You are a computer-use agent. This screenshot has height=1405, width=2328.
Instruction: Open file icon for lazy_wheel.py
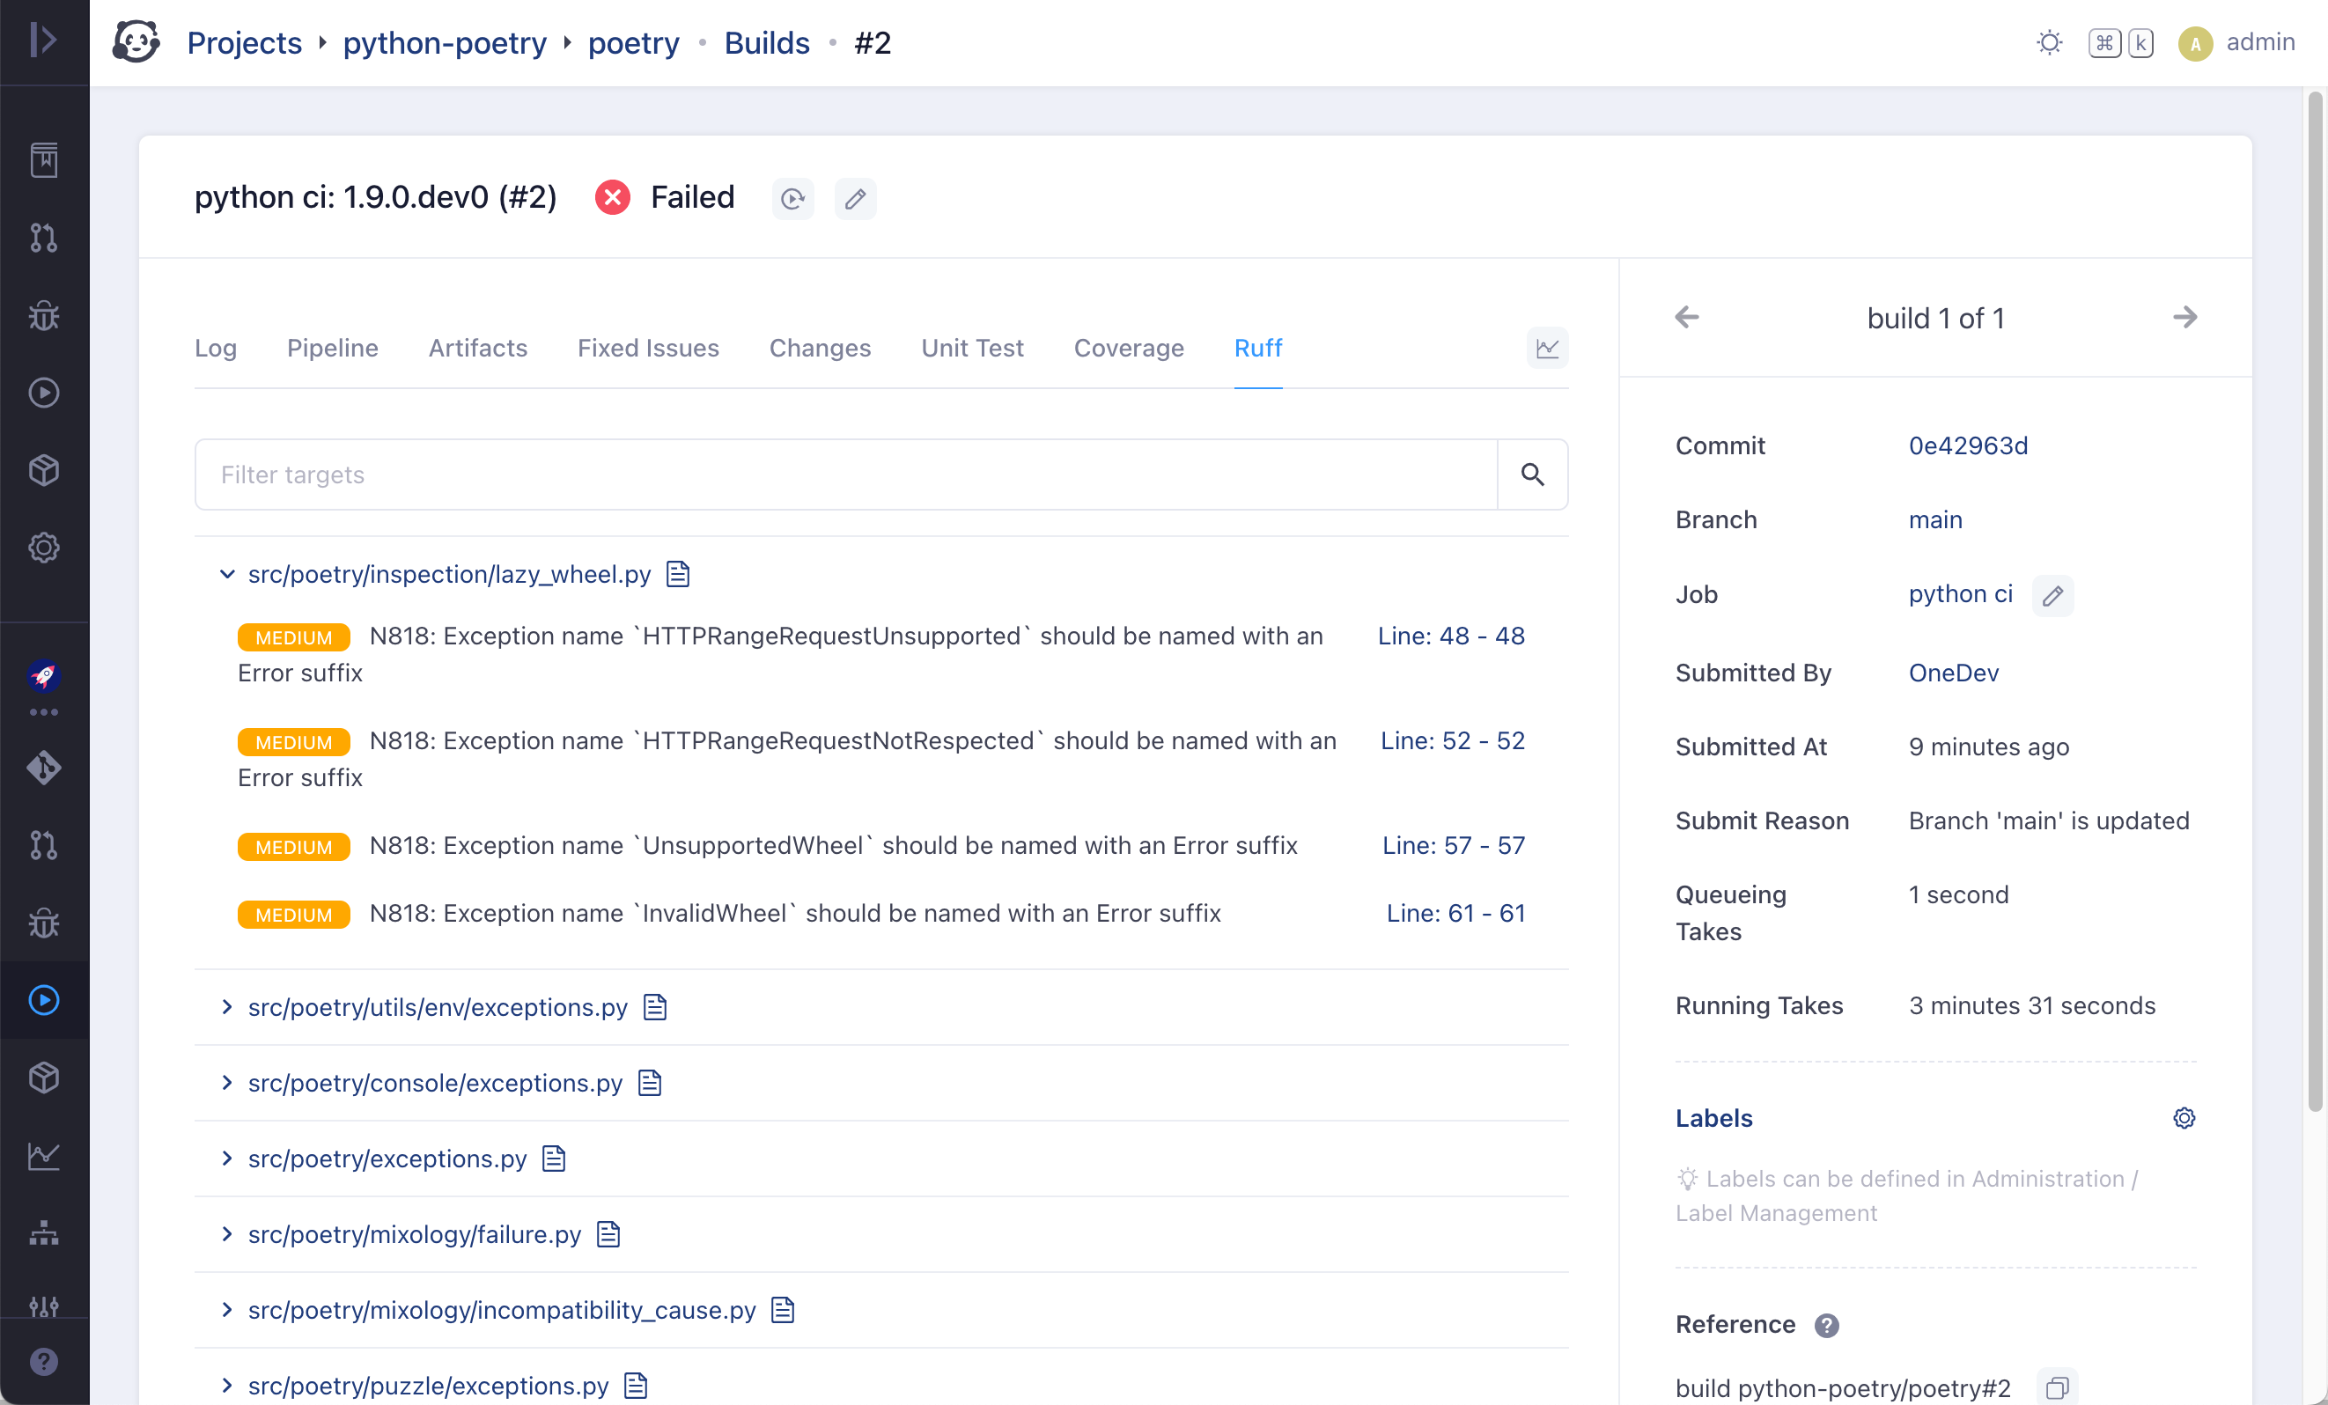pyautogui.click(x=677, y=575)
